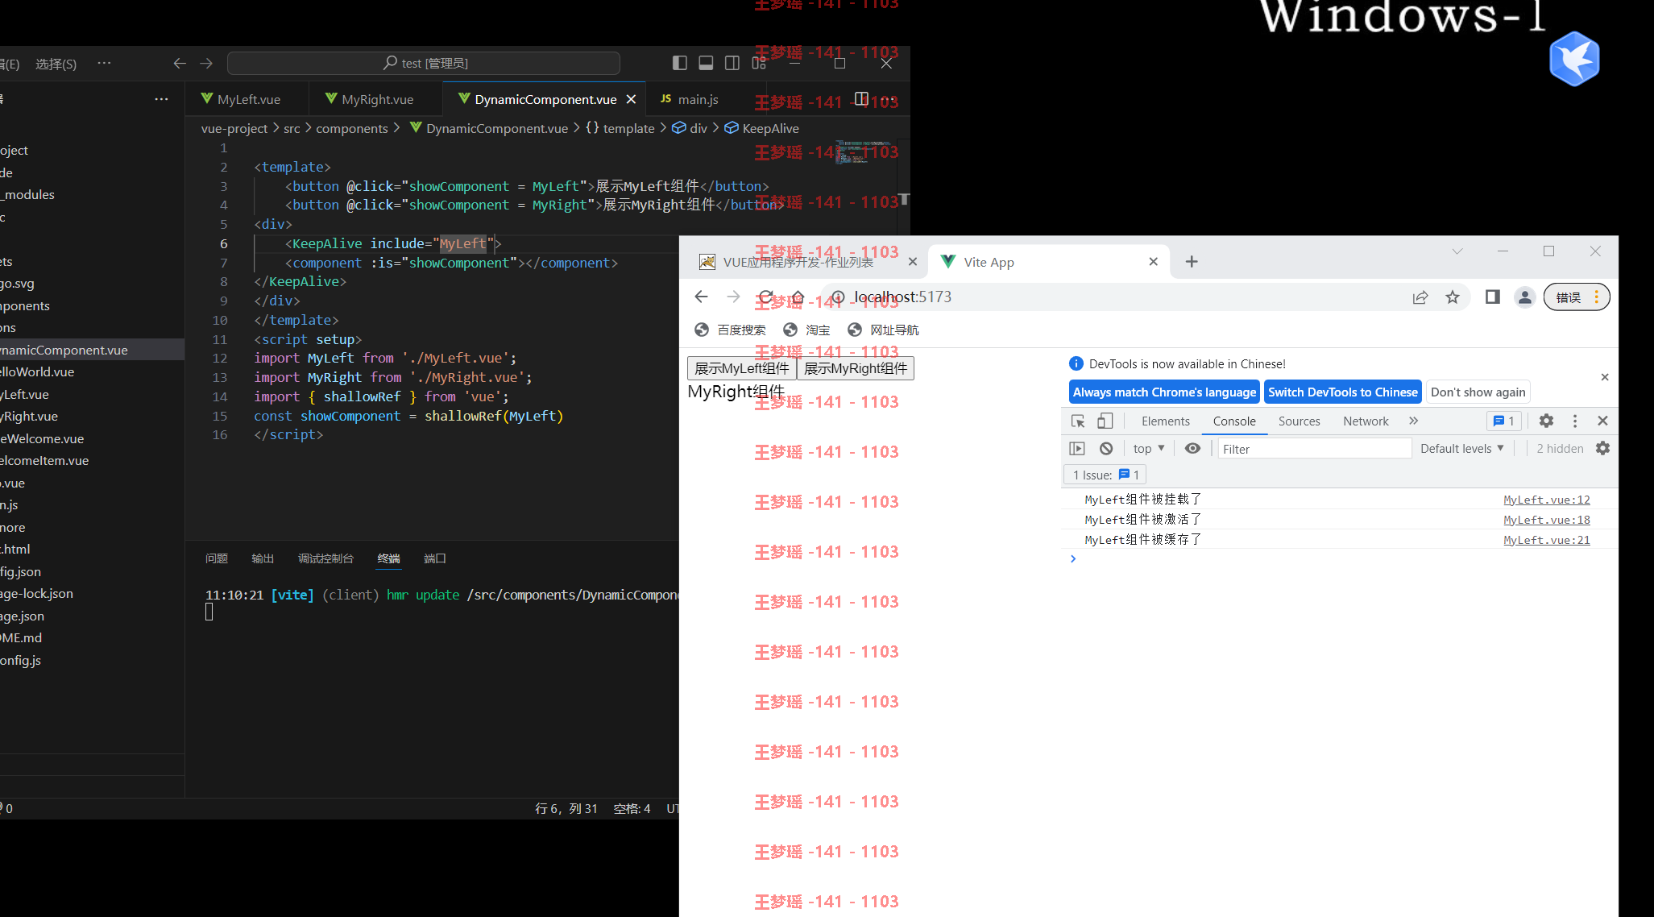This screenshot has height=917, width=1654.
Task: Open 网址导航 bookmark
Action: pyautogui.click(x=883, y=330)
